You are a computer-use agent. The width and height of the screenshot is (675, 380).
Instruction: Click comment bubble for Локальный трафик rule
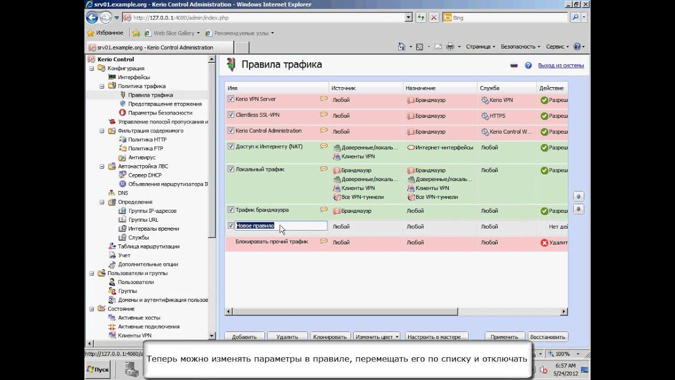coord(324,169)
